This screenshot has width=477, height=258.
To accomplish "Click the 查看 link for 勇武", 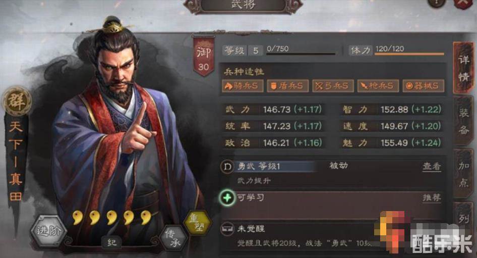I will [432, 166].
